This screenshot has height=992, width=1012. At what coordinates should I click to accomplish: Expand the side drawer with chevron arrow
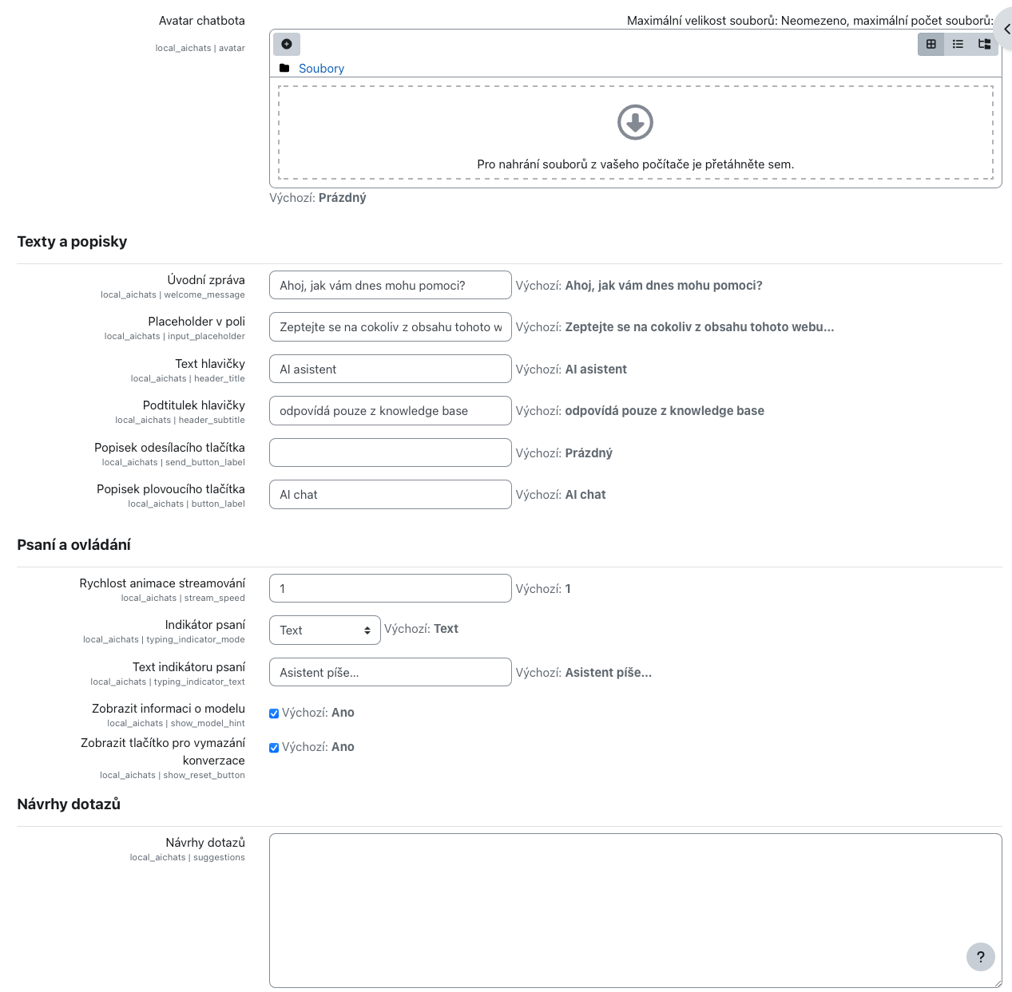[x=1006, y=30]
